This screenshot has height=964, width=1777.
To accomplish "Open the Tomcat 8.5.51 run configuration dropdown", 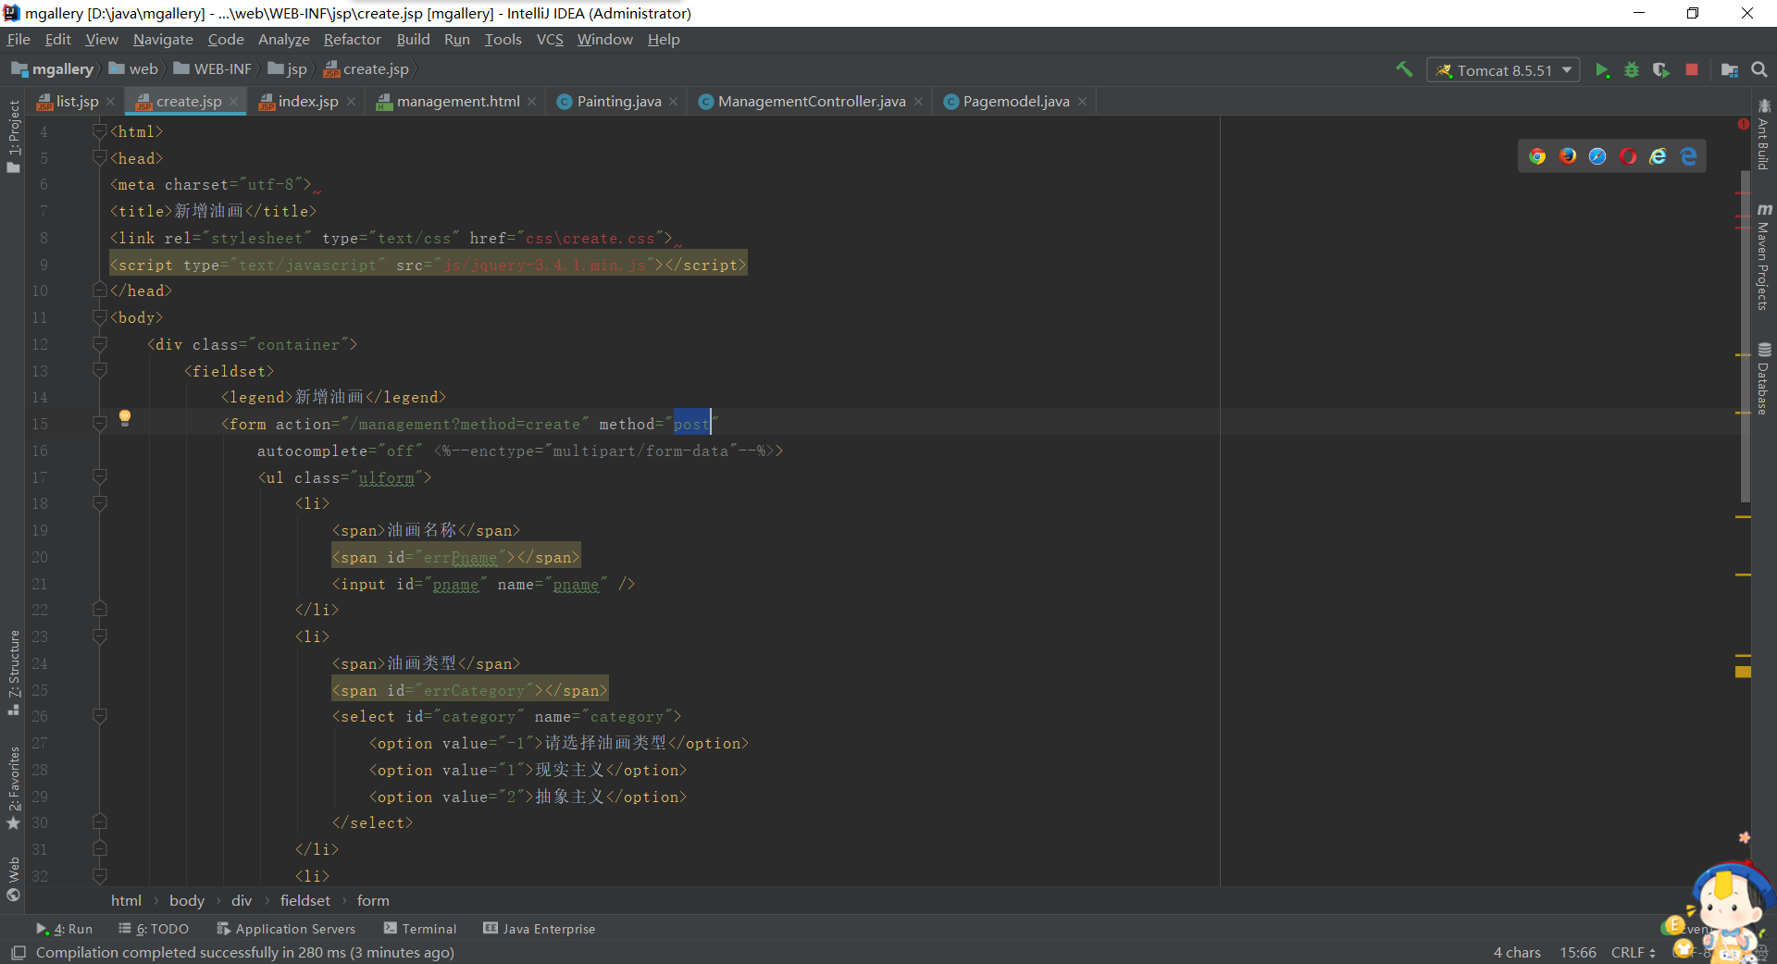I will point(1503,70).
